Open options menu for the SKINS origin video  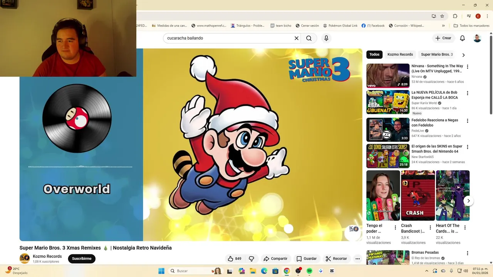pyautogui.click(x=468, y=147)
